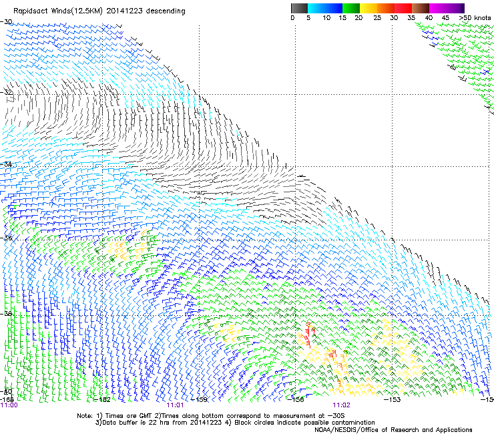Click the '-159' longitude label
The width and height of the screenshot is (494, 434).
click(x=200, y=400)
